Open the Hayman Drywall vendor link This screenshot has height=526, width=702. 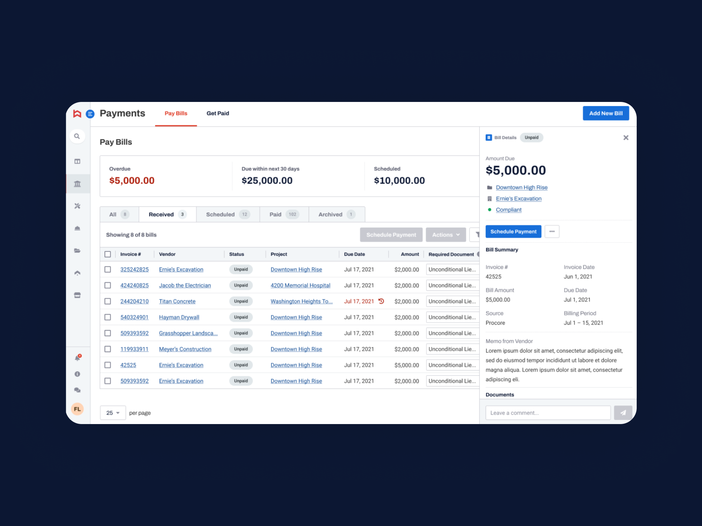179,317
